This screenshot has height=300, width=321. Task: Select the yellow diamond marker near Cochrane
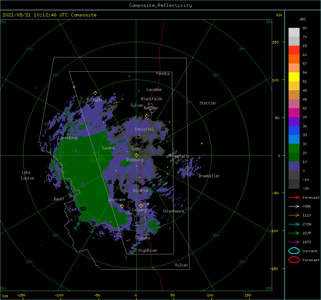coord(122,206)
